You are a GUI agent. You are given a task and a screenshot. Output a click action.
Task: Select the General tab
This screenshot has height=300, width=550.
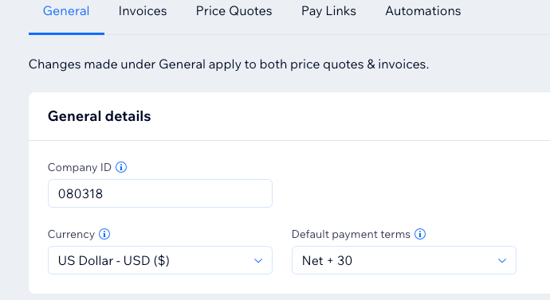point(66,11)
